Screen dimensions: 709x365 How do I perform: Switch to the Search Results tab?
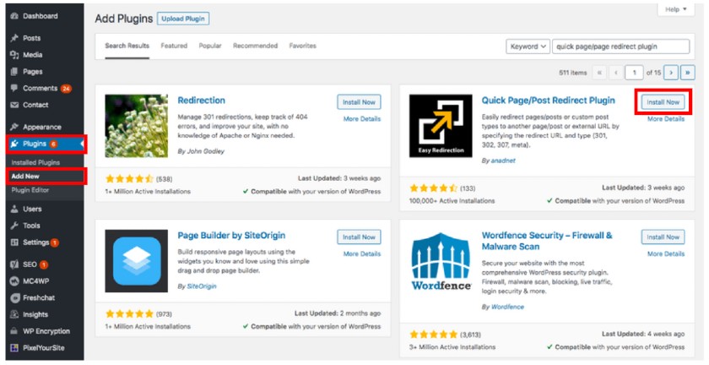coord(127,46)
